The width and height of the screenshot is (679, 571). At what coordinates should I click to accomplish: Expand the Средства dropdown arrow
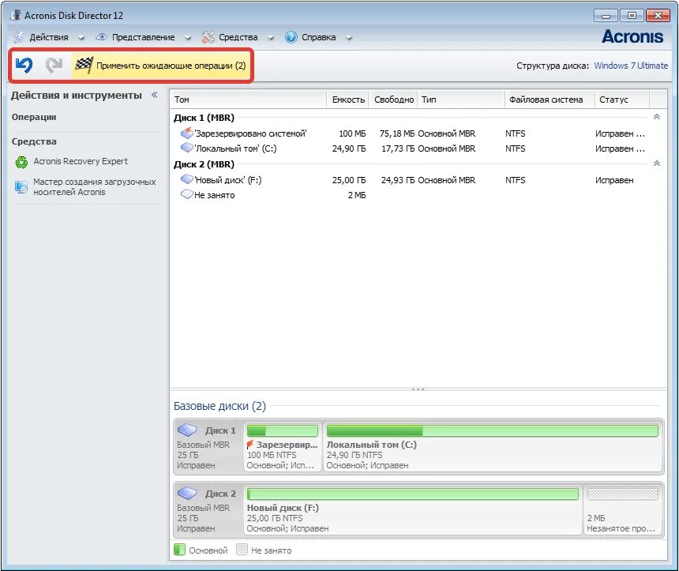pyautogui.click(x=271, y=38)
